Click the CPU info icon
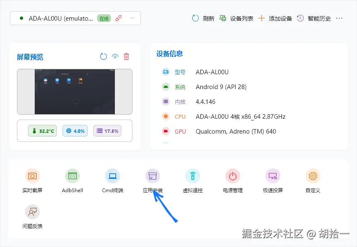 [166, 117]
